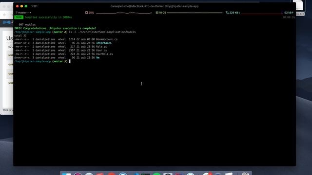Click the 'total 32' output line
The width and height of the screenshot is (312, 175).
click(20, 35)
